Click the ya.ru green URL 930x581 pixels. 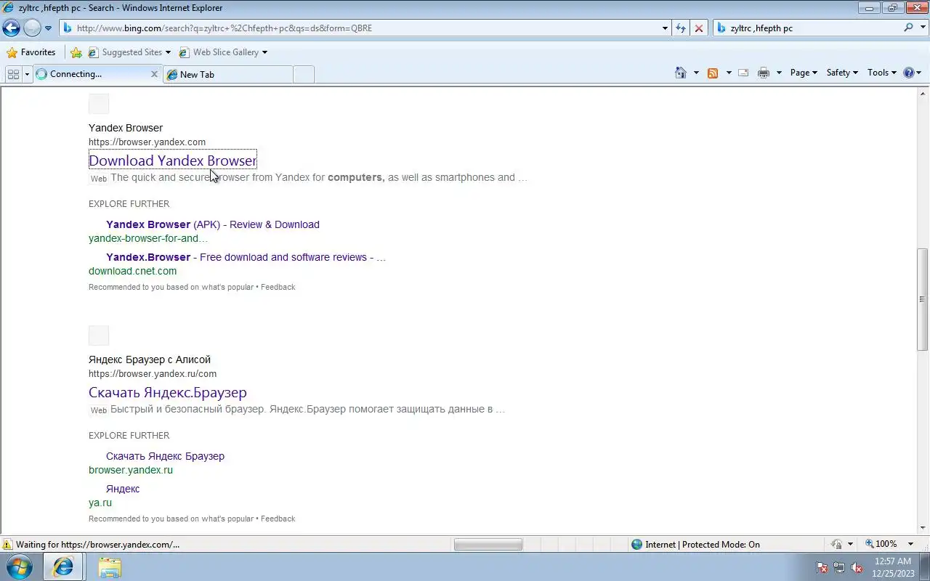(x=100, y=503)
